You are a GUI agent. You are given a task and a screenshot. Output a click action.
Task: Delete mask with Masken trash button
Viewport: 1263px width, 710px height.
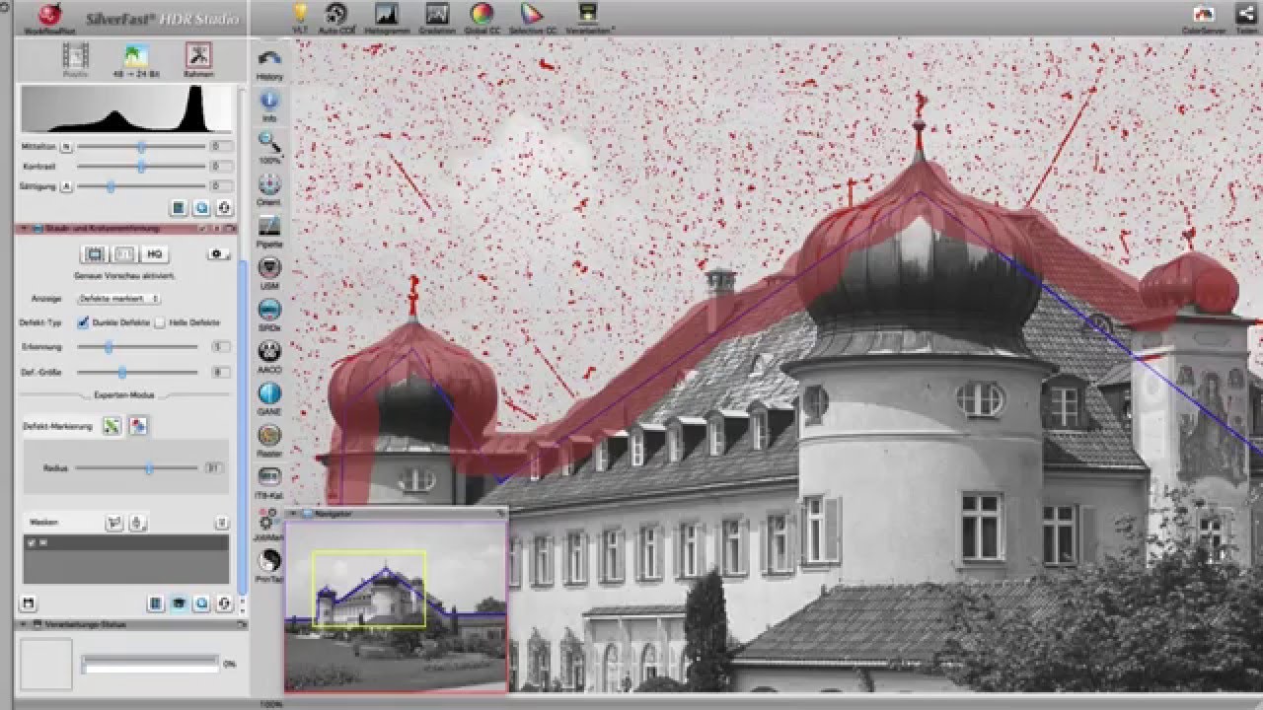click(x=222, y=523)
